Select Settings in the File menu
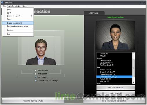The height and width of the screenshot is (105, 147). 10,30
